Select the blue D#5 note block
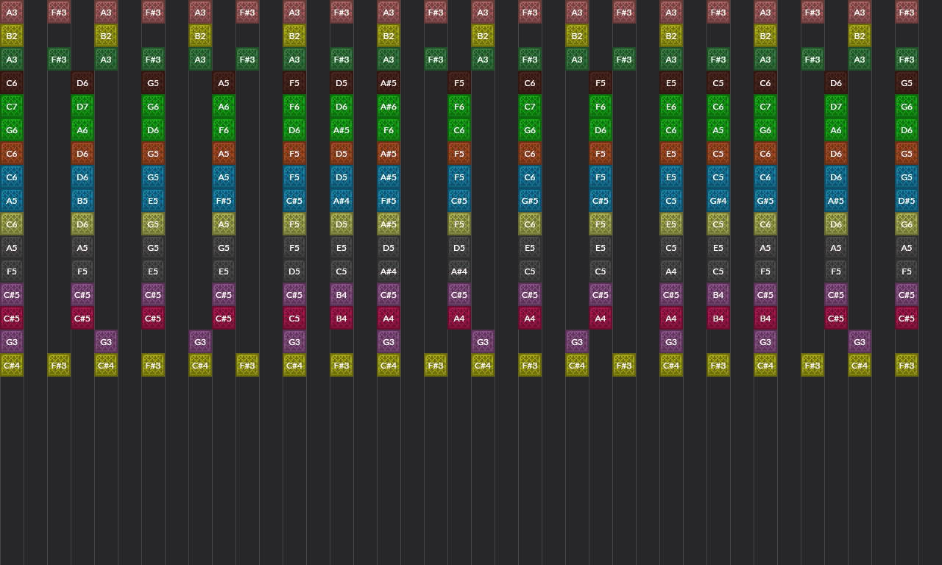 (907, 201)
